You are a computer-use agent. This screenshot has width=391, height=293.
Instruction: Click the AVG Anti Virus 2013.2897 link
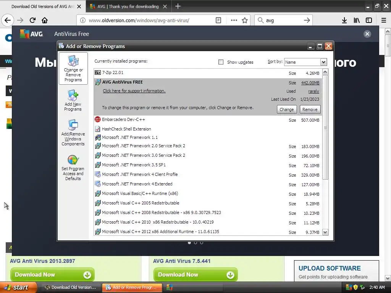pos(42,261)
